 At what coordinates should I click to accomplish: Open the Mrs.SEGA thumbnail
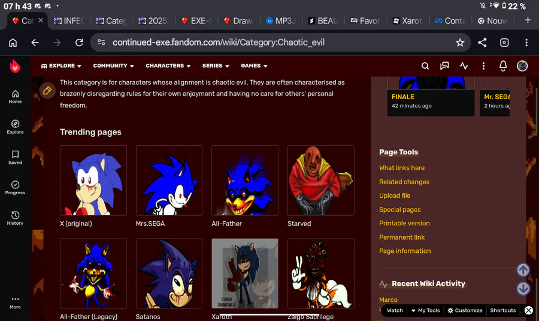point(169,181)
